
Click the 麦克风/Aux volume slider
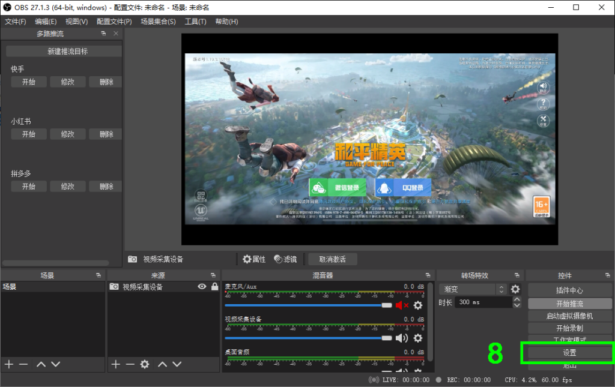coord(307,305)
